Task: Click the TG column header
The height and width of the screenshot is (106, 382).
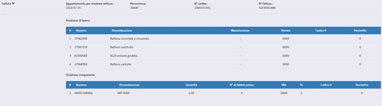Action: [x=301, y=85]
